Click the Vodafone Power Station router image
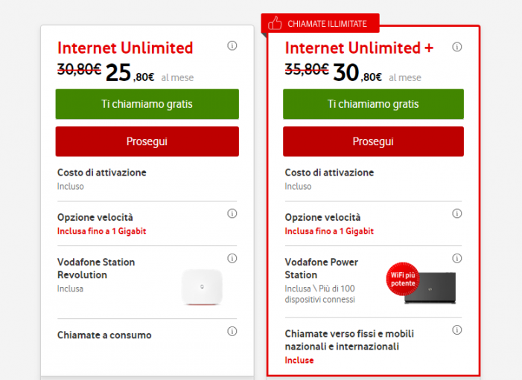Screen dimensions: 522x380 point(430,287)
